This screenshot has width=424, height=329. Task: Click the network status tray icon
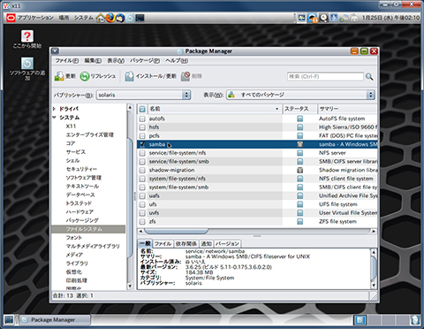[344, 19]
